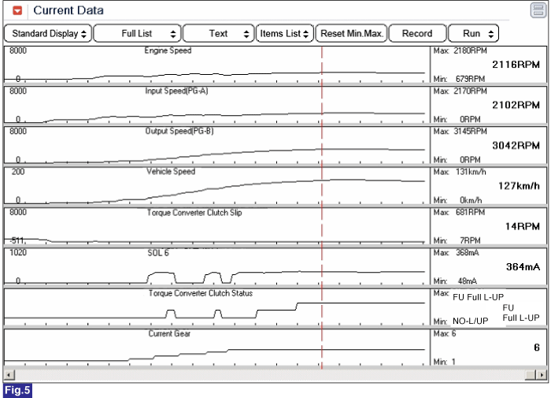Click the Current Data panel title
This screenshot has width=551, height=398.
click(68, 10)
